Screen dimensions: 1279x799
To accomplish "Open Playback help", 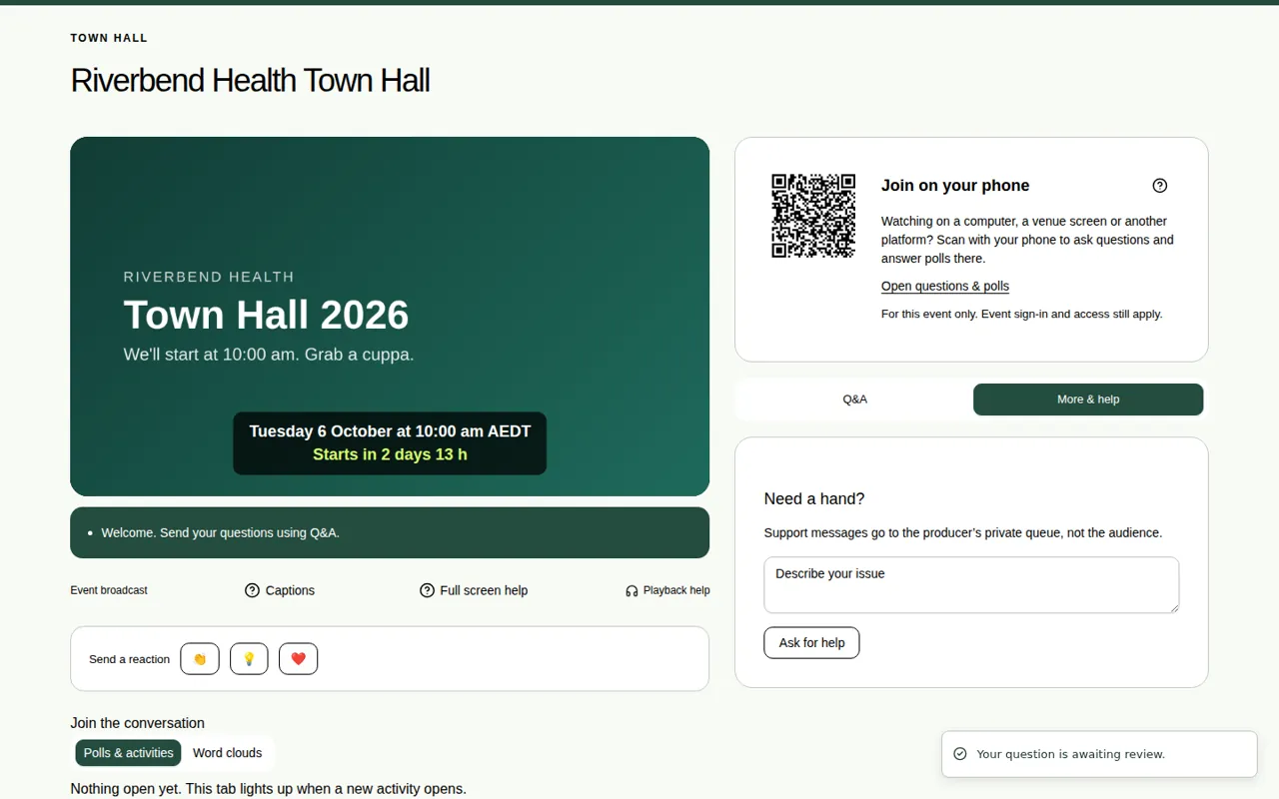I will tap(667, 590).
